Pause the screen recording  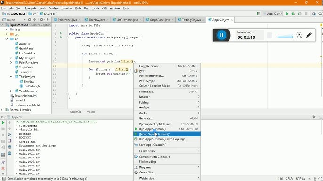[222, 35]
